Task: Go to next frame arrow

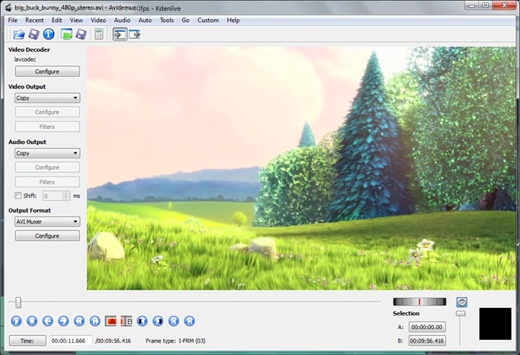Action: click(63, 321)
